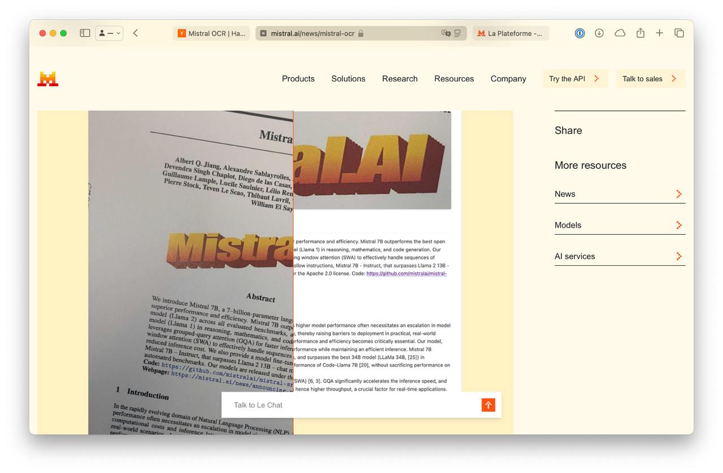Click the 1 Introduction heading in paper
Screen dimensions: 723x473
click(142, 392)
